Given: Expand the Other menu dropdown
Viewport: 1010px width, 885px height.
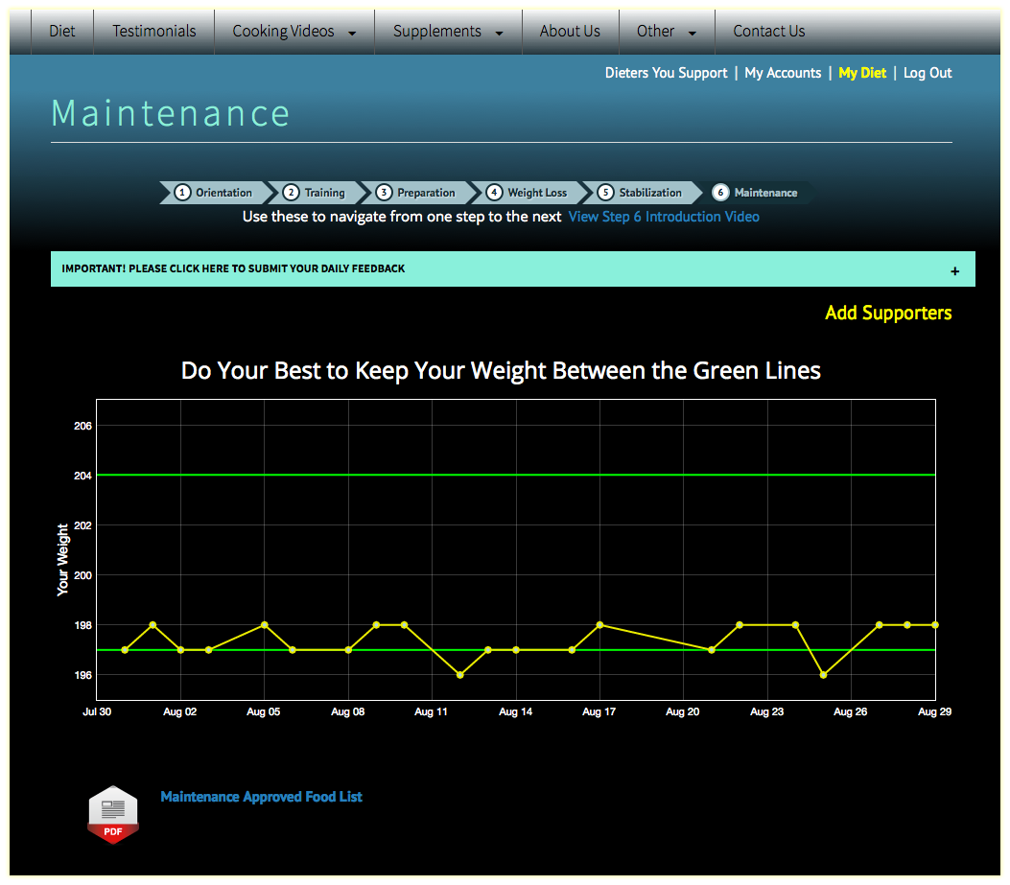Looking at the screenshot, I should 667,32.
